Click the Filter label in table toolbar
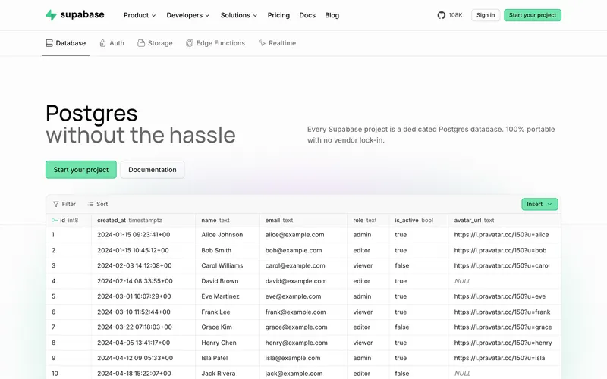The image size is (607, 379). (x=69, y=204)
